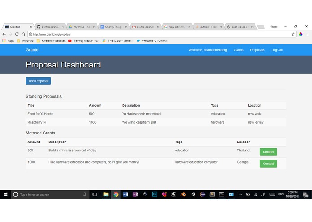The width and height of the screenshot is (312, 222).
Task: Click the 'Yu Hacks needs more food' description
Action: click(141, 114)
